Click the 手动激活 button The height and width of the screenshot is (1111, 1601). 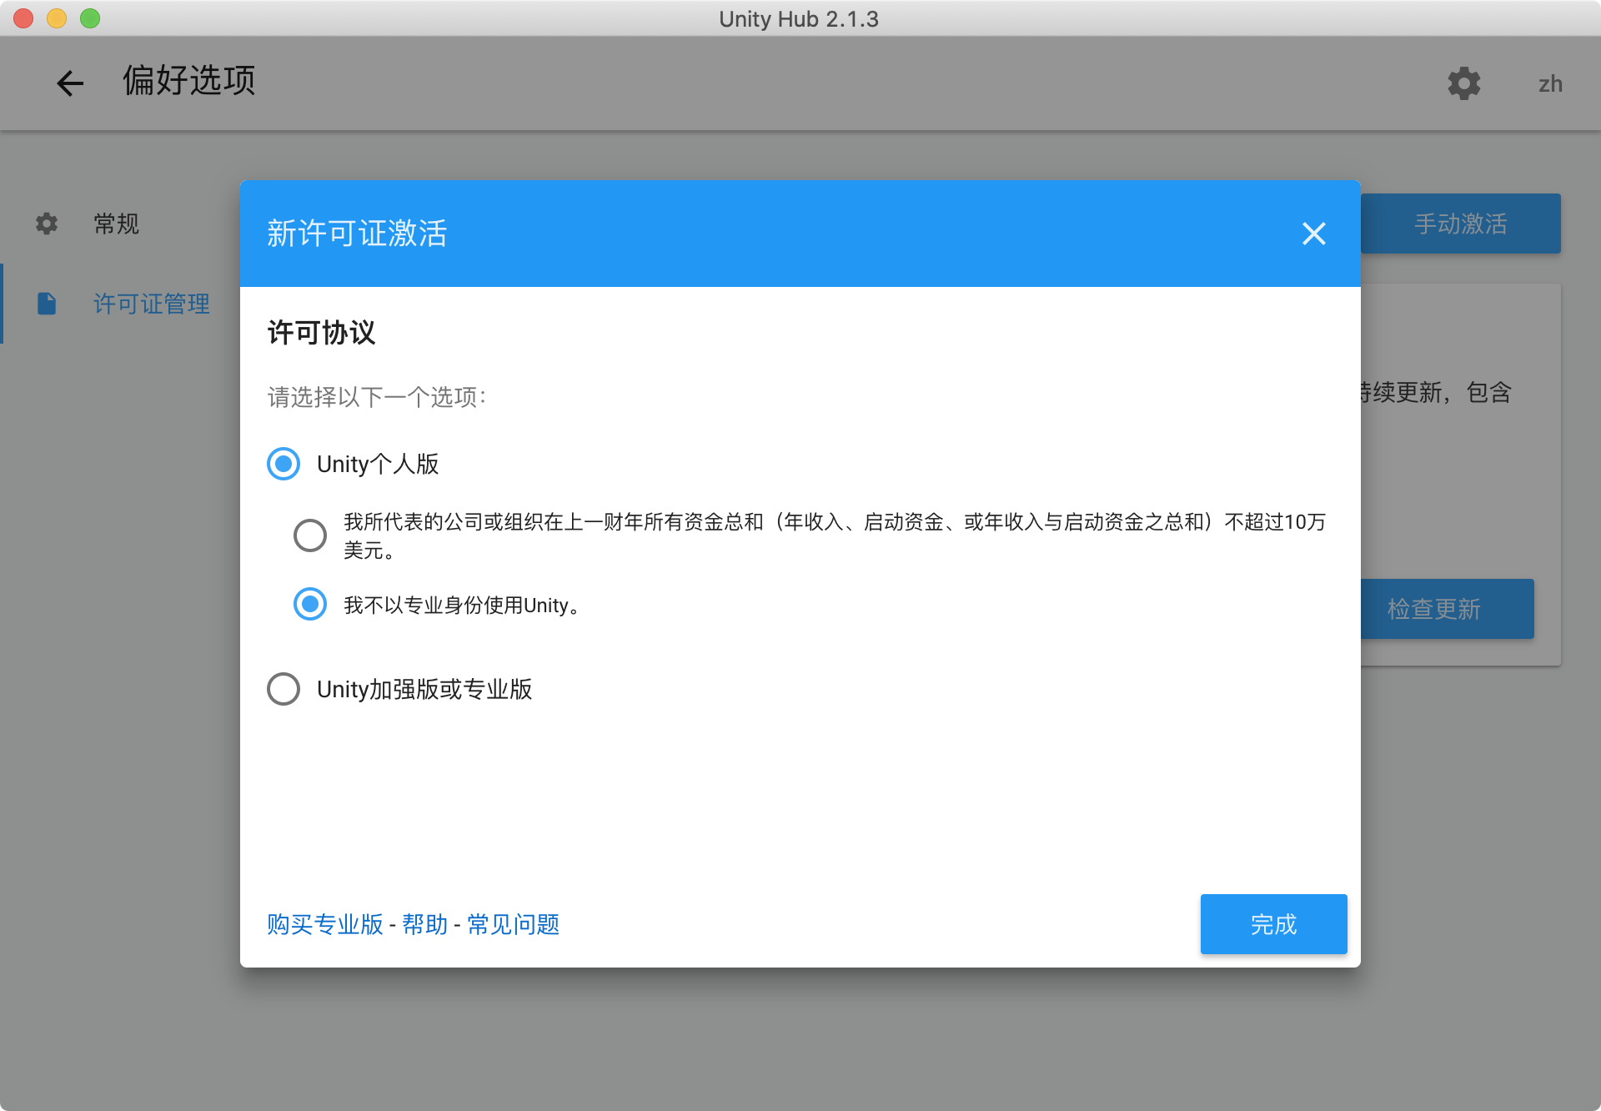(1460, 223)
